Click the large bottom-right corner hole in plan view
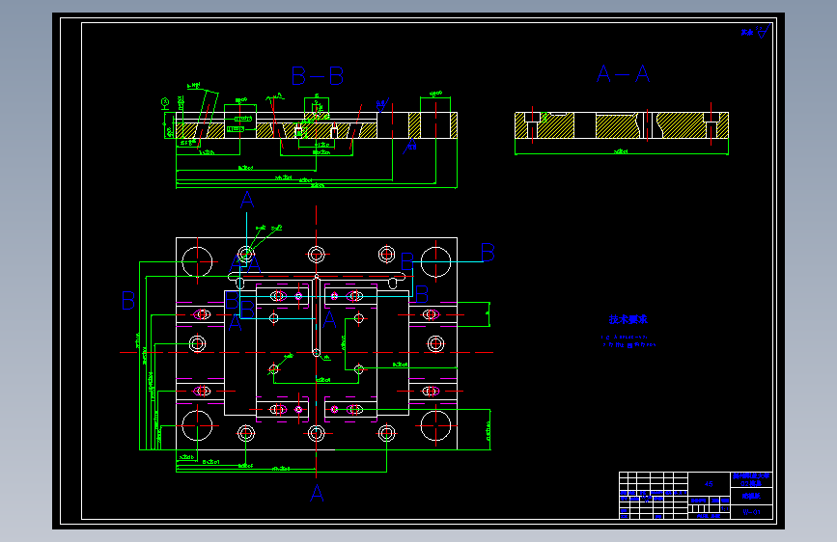837x542 pixels. click(435, 425)
